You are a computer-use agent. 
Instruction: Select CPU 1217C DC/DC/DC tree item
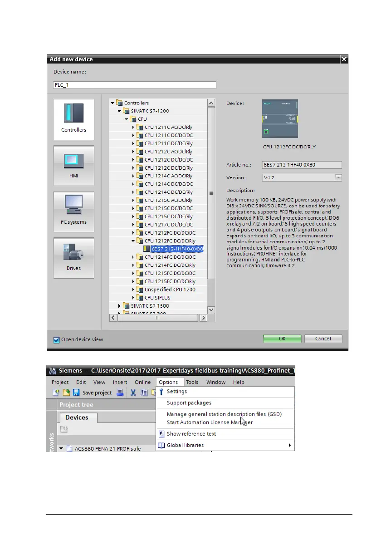[x=169, y=225]
